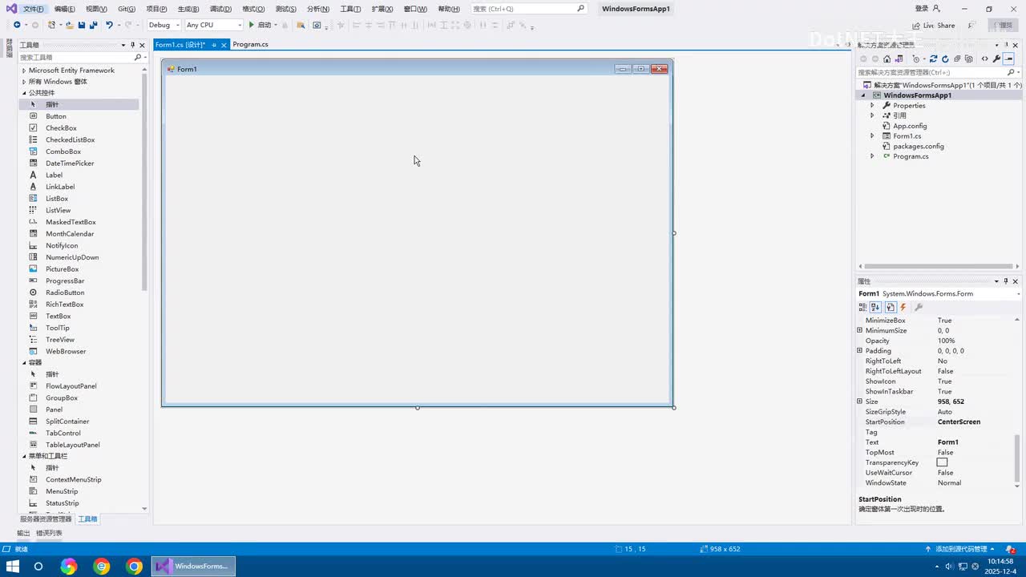
Task: Click Collapse All icon in Solution Explorer
Action: point(957,59)
